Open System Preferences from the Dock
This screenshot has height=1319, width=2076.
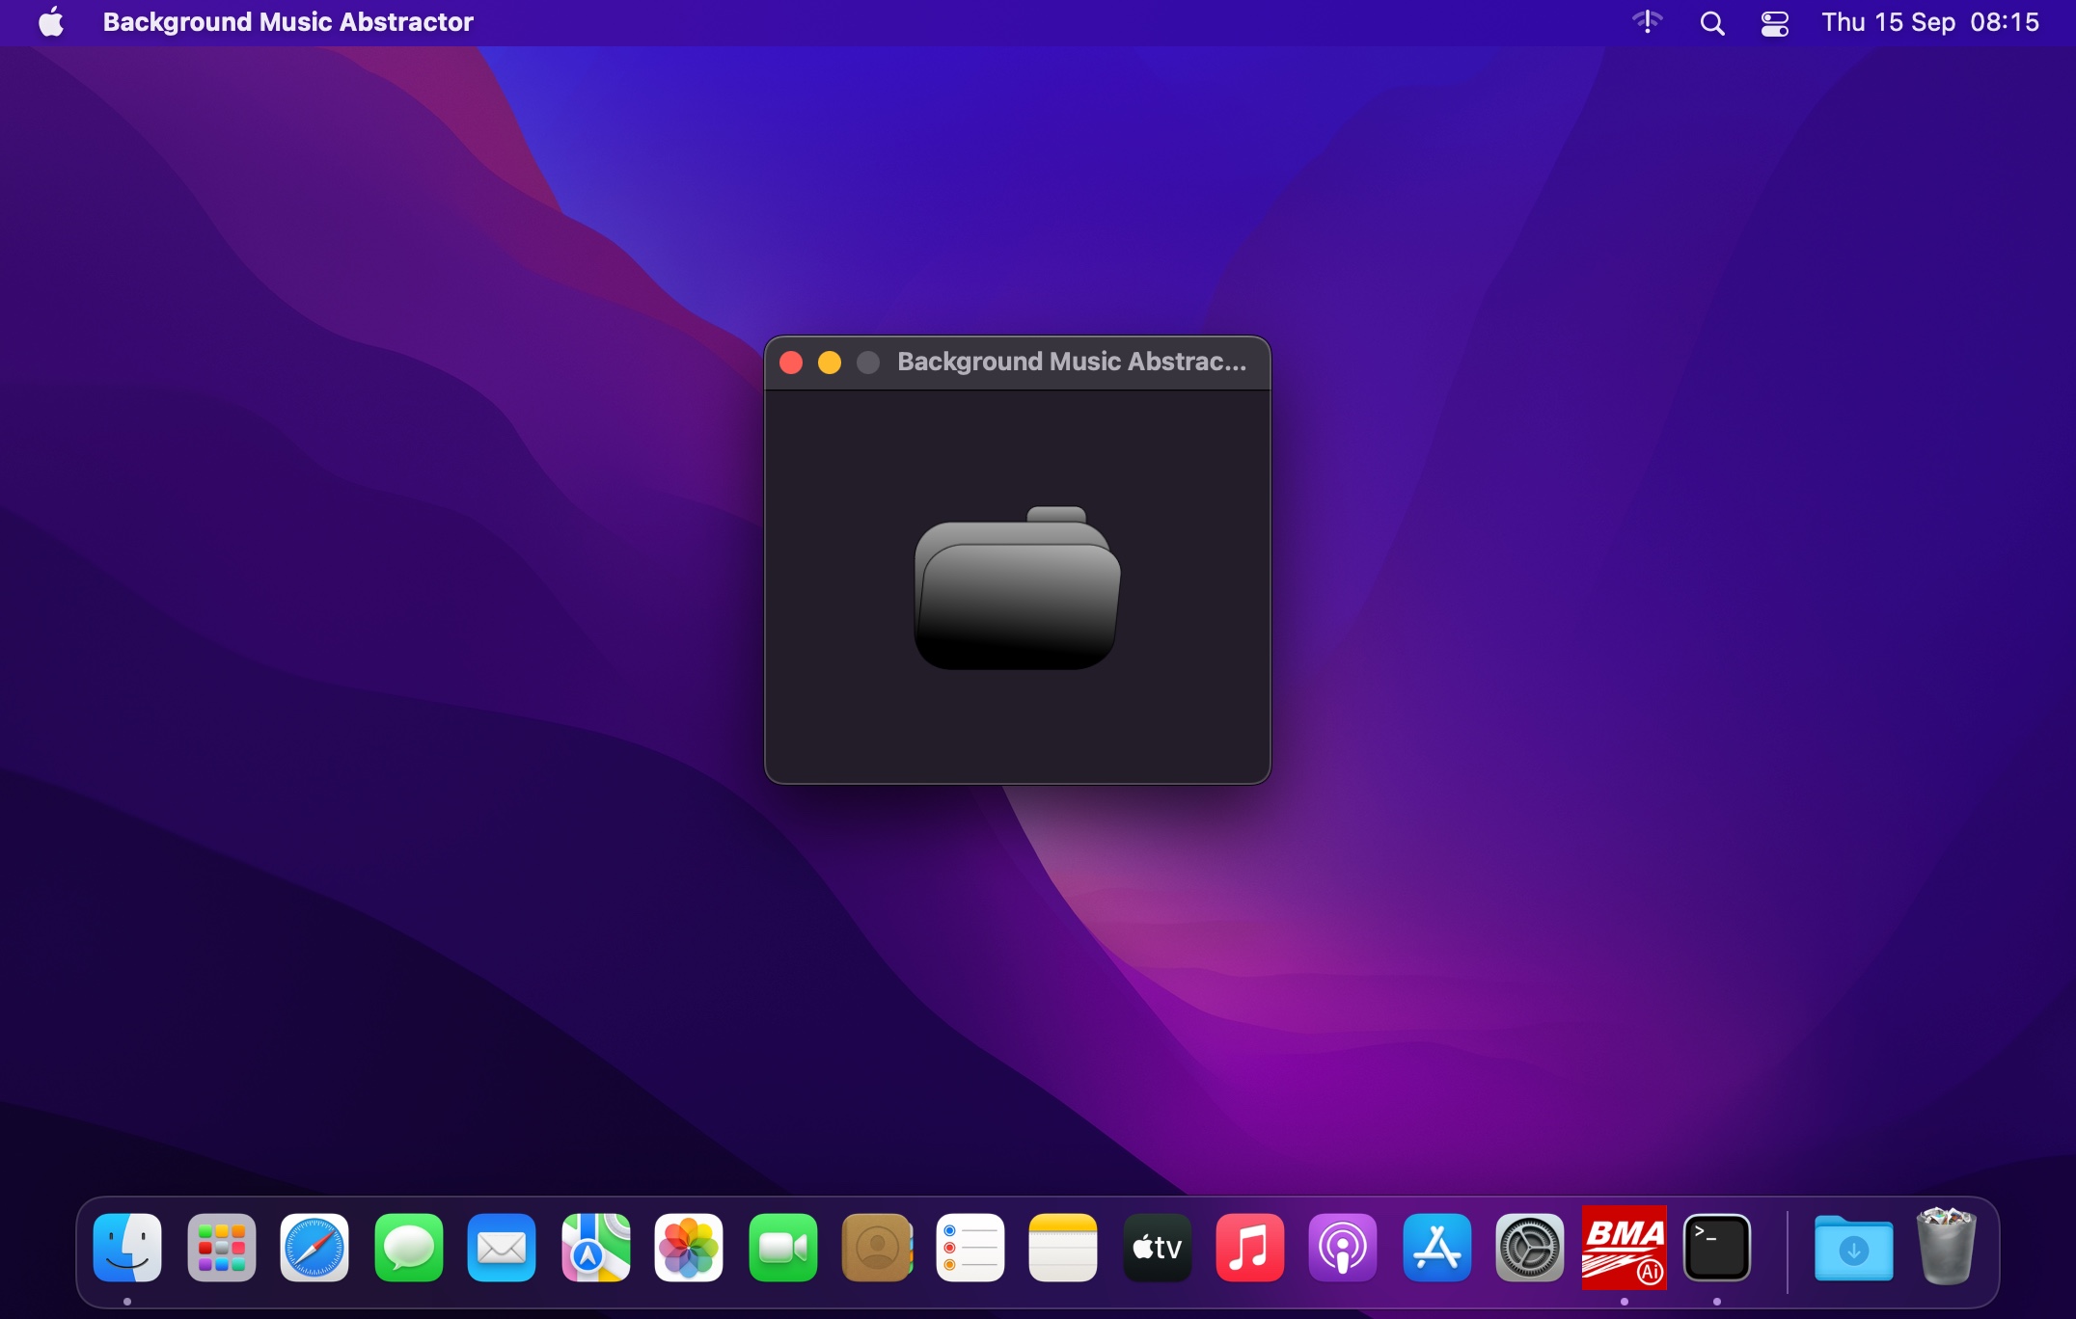1530,1248
